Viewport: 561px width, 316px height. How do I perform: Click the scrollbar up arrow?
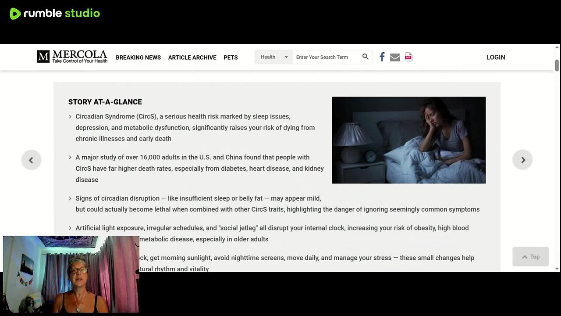(557, 47)
